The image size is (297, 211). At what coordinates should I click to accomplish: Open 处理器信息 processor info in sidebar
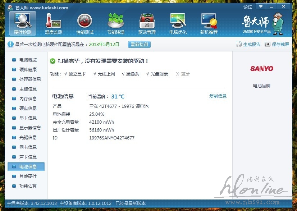point(30,79)
